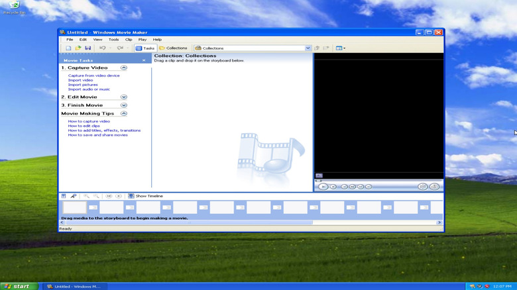Click the Take Picture camera button

tap(434, 187)
